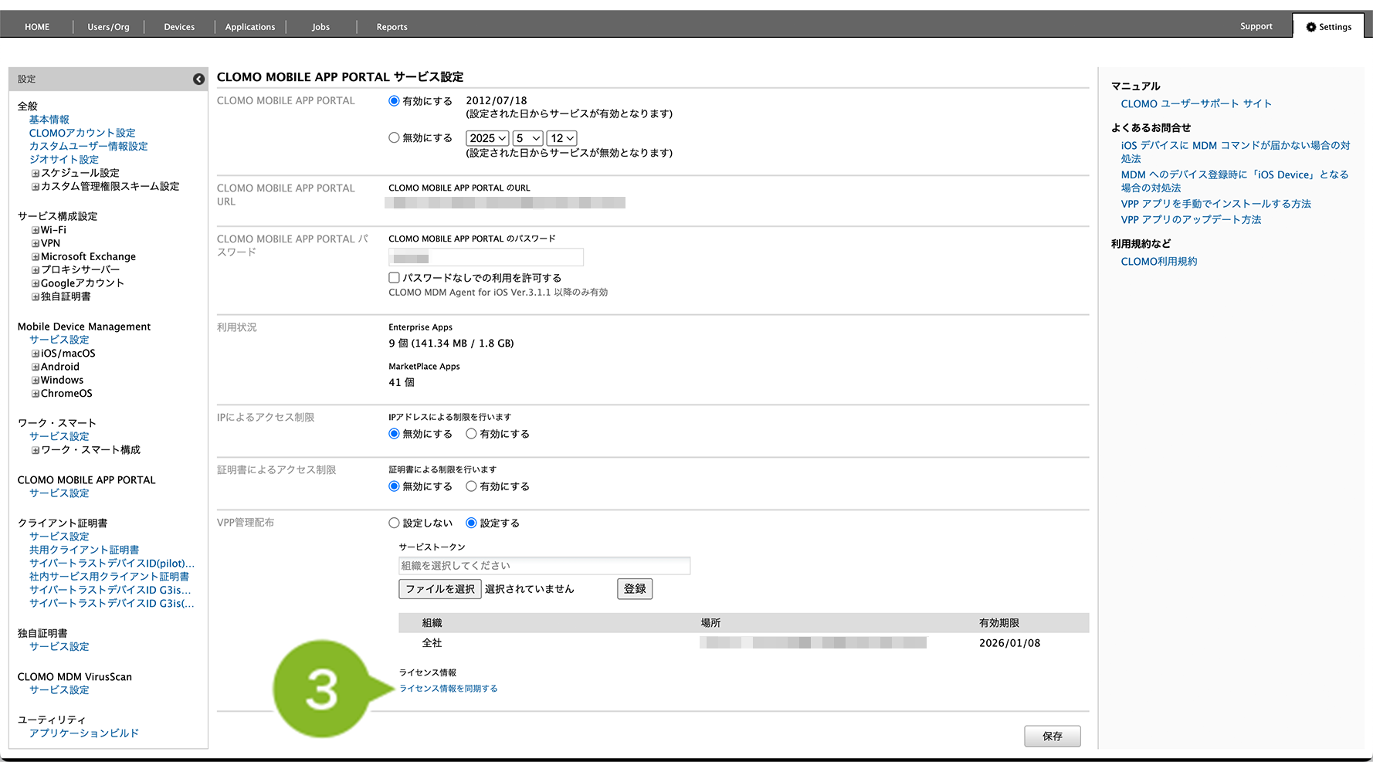Open the month dropdown showing 5
The height and width of the screenshot is (772, 1373).
(x=528, y=138)
